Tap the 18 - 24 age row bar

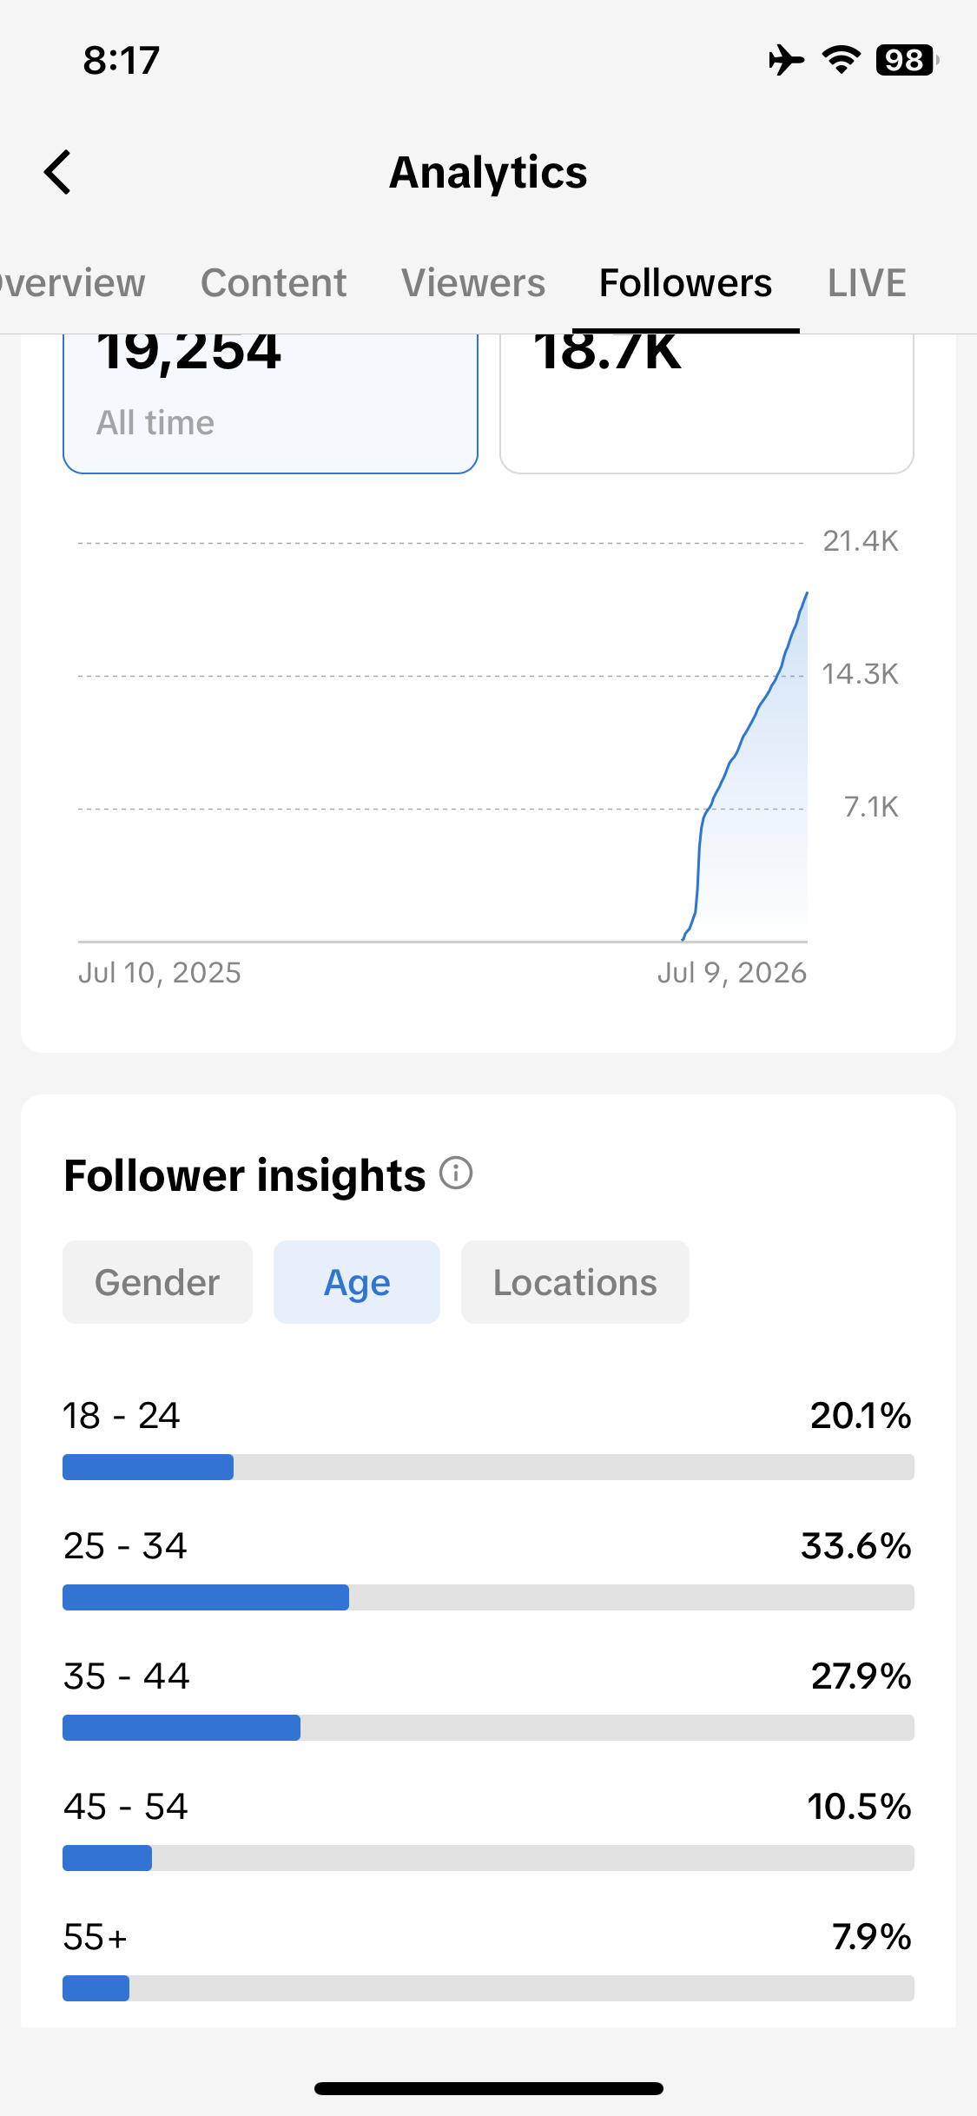(x=488, y=1467)
